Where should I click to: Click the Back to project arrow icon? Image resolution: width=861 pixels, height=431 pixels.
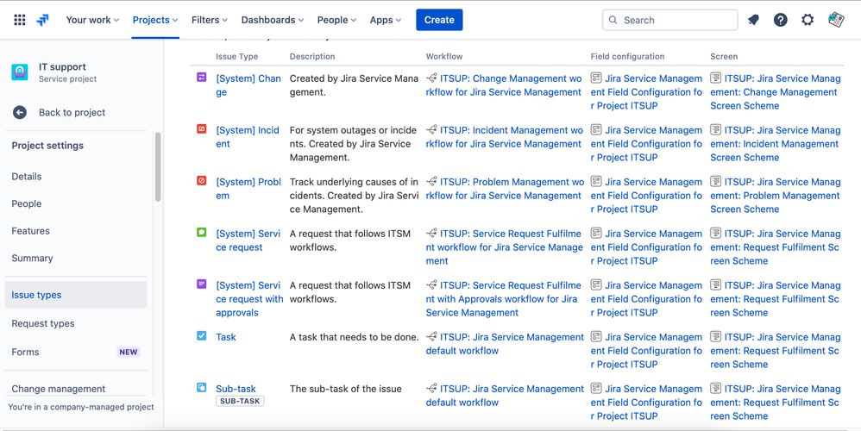click(x=19, y=112)
